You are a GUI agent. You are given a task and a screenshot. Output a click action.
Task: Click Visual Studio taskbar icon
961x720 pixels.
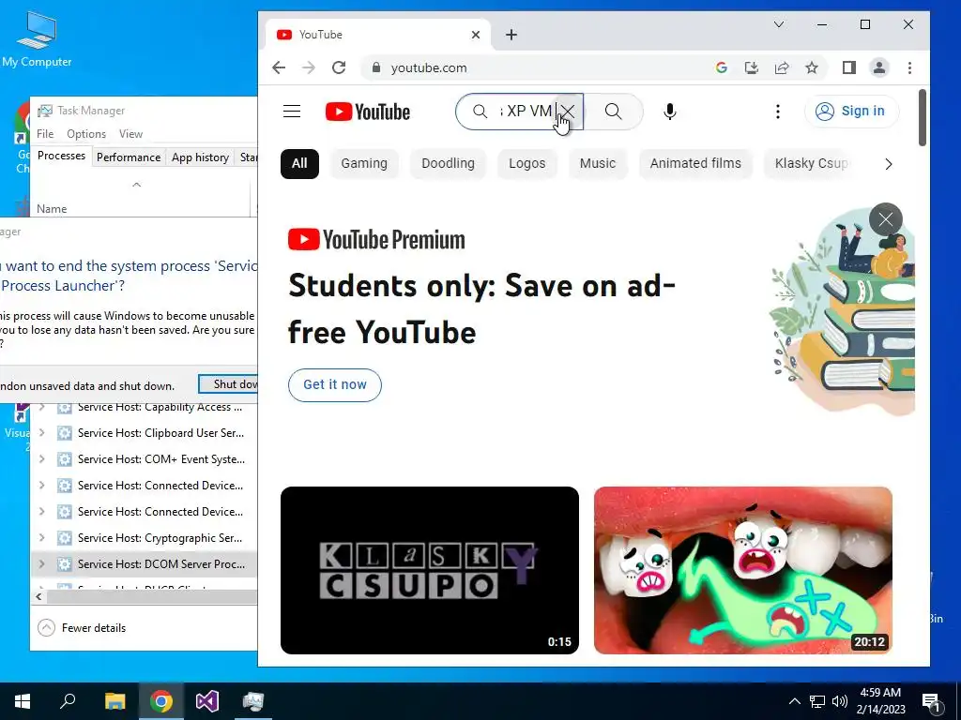point(207,701)
